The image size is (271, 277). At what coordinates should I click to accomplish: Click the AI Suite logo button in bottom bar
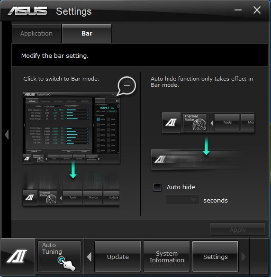tap(17, 256)
